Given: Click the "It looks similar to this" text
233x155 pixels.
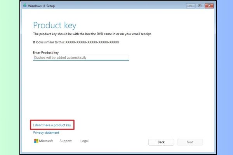Looking at the screenshot, I should [49, 42].
